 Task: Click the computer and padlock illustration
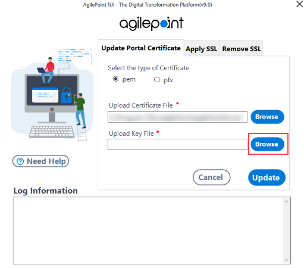(x=52, y=95)
